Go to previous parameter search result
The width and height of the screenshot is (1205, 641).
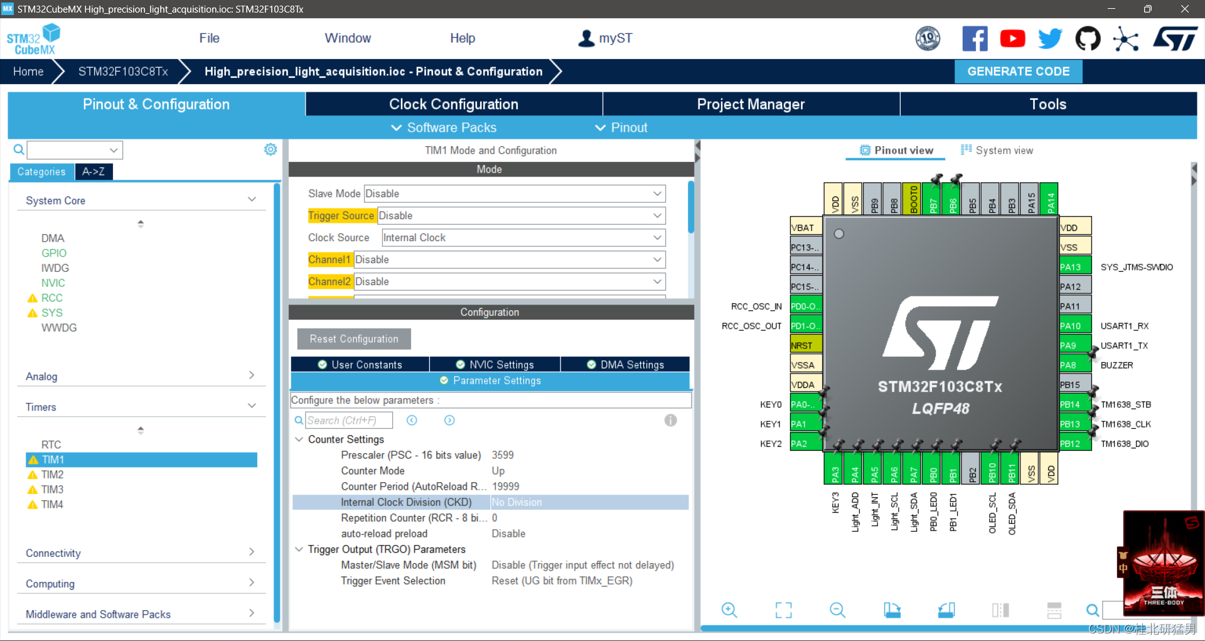tap(412, 420)
